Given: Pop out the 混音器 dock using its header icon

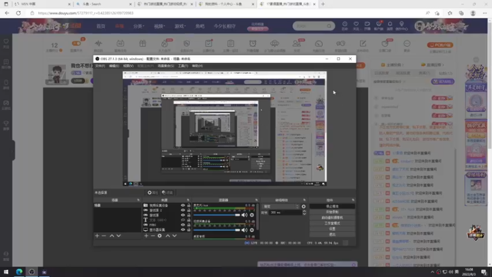Looking at the screenshot, I should pos(256,200).
